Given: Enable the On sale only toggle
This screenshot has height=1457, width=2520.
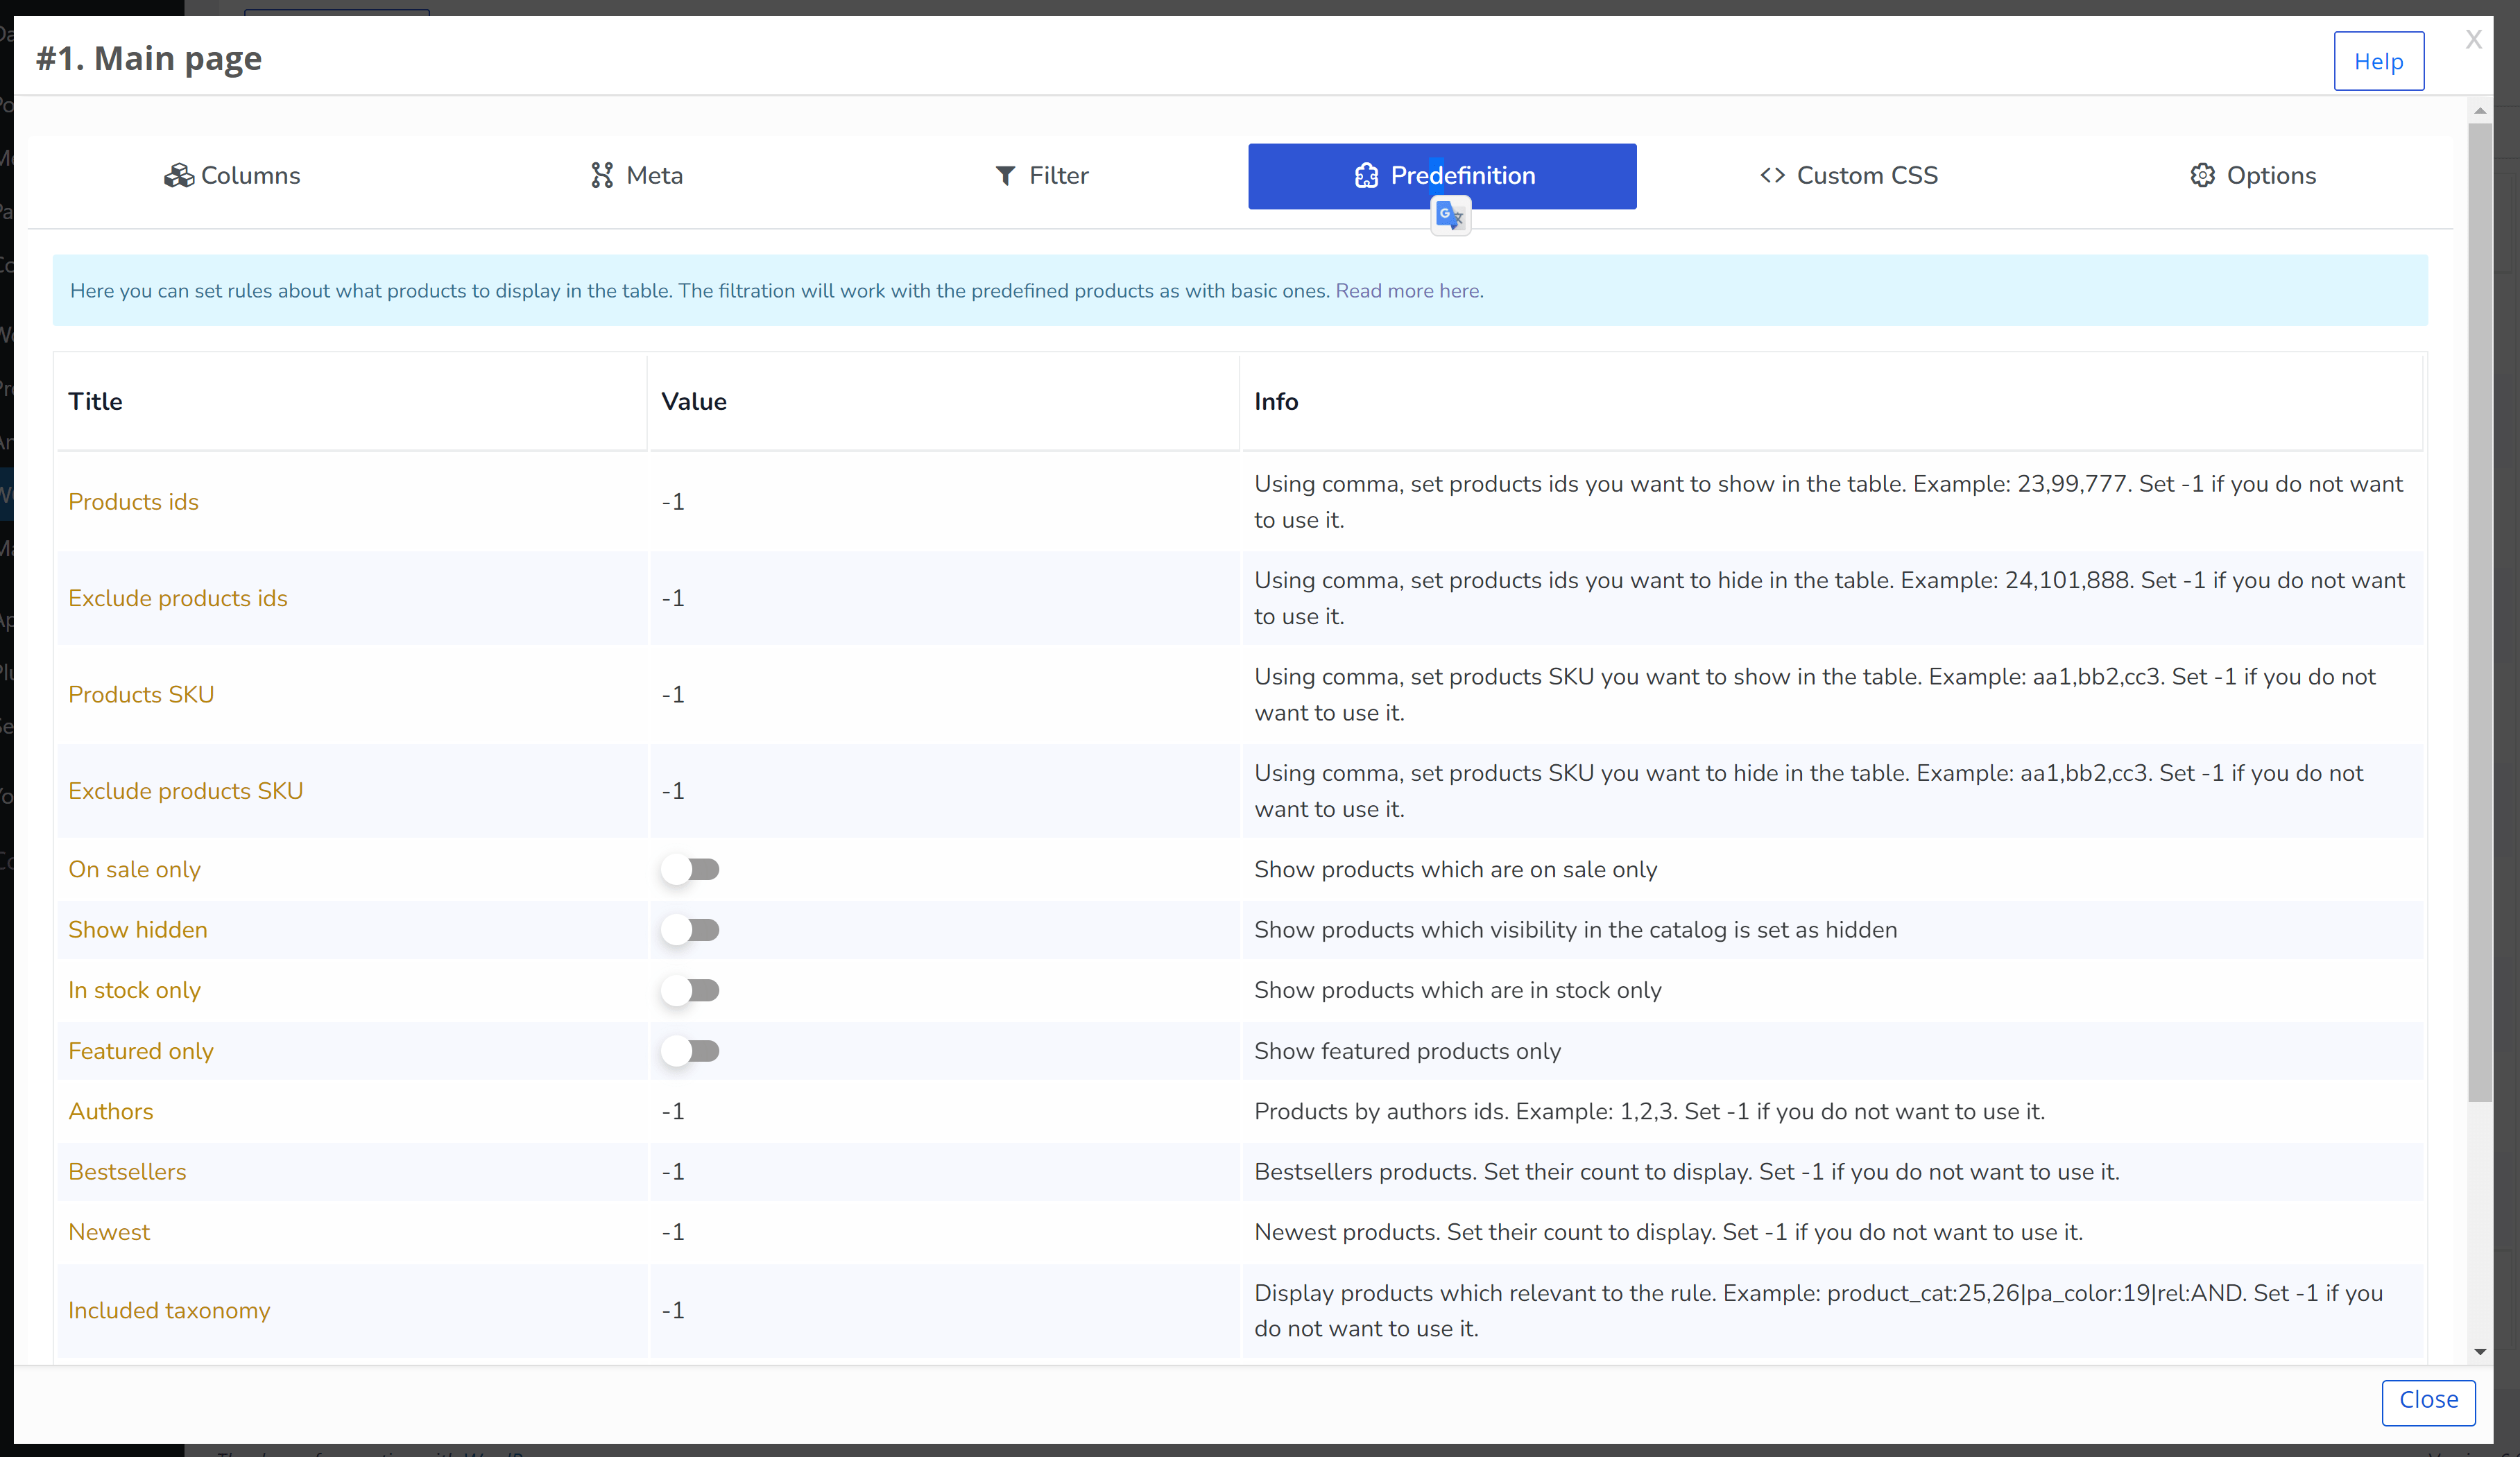Looking at the screenshot, I should pos(690,870).
